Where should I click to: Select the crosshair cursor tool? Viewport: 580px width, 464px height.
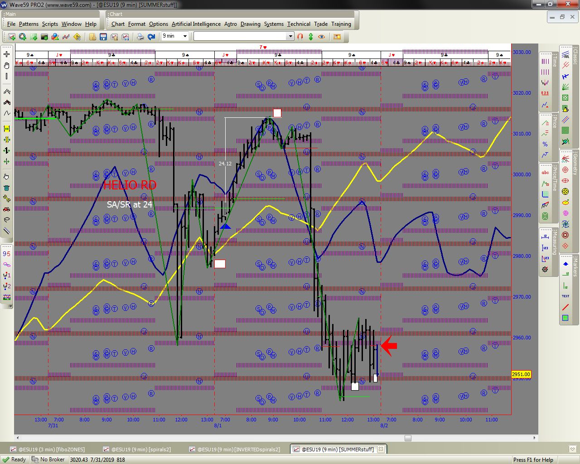coord(7,54)
